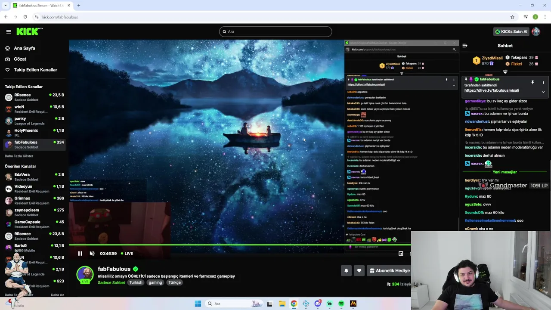Jump to LIVE indicator in player
Screen dimensions: 551x310
coord(127,254)
